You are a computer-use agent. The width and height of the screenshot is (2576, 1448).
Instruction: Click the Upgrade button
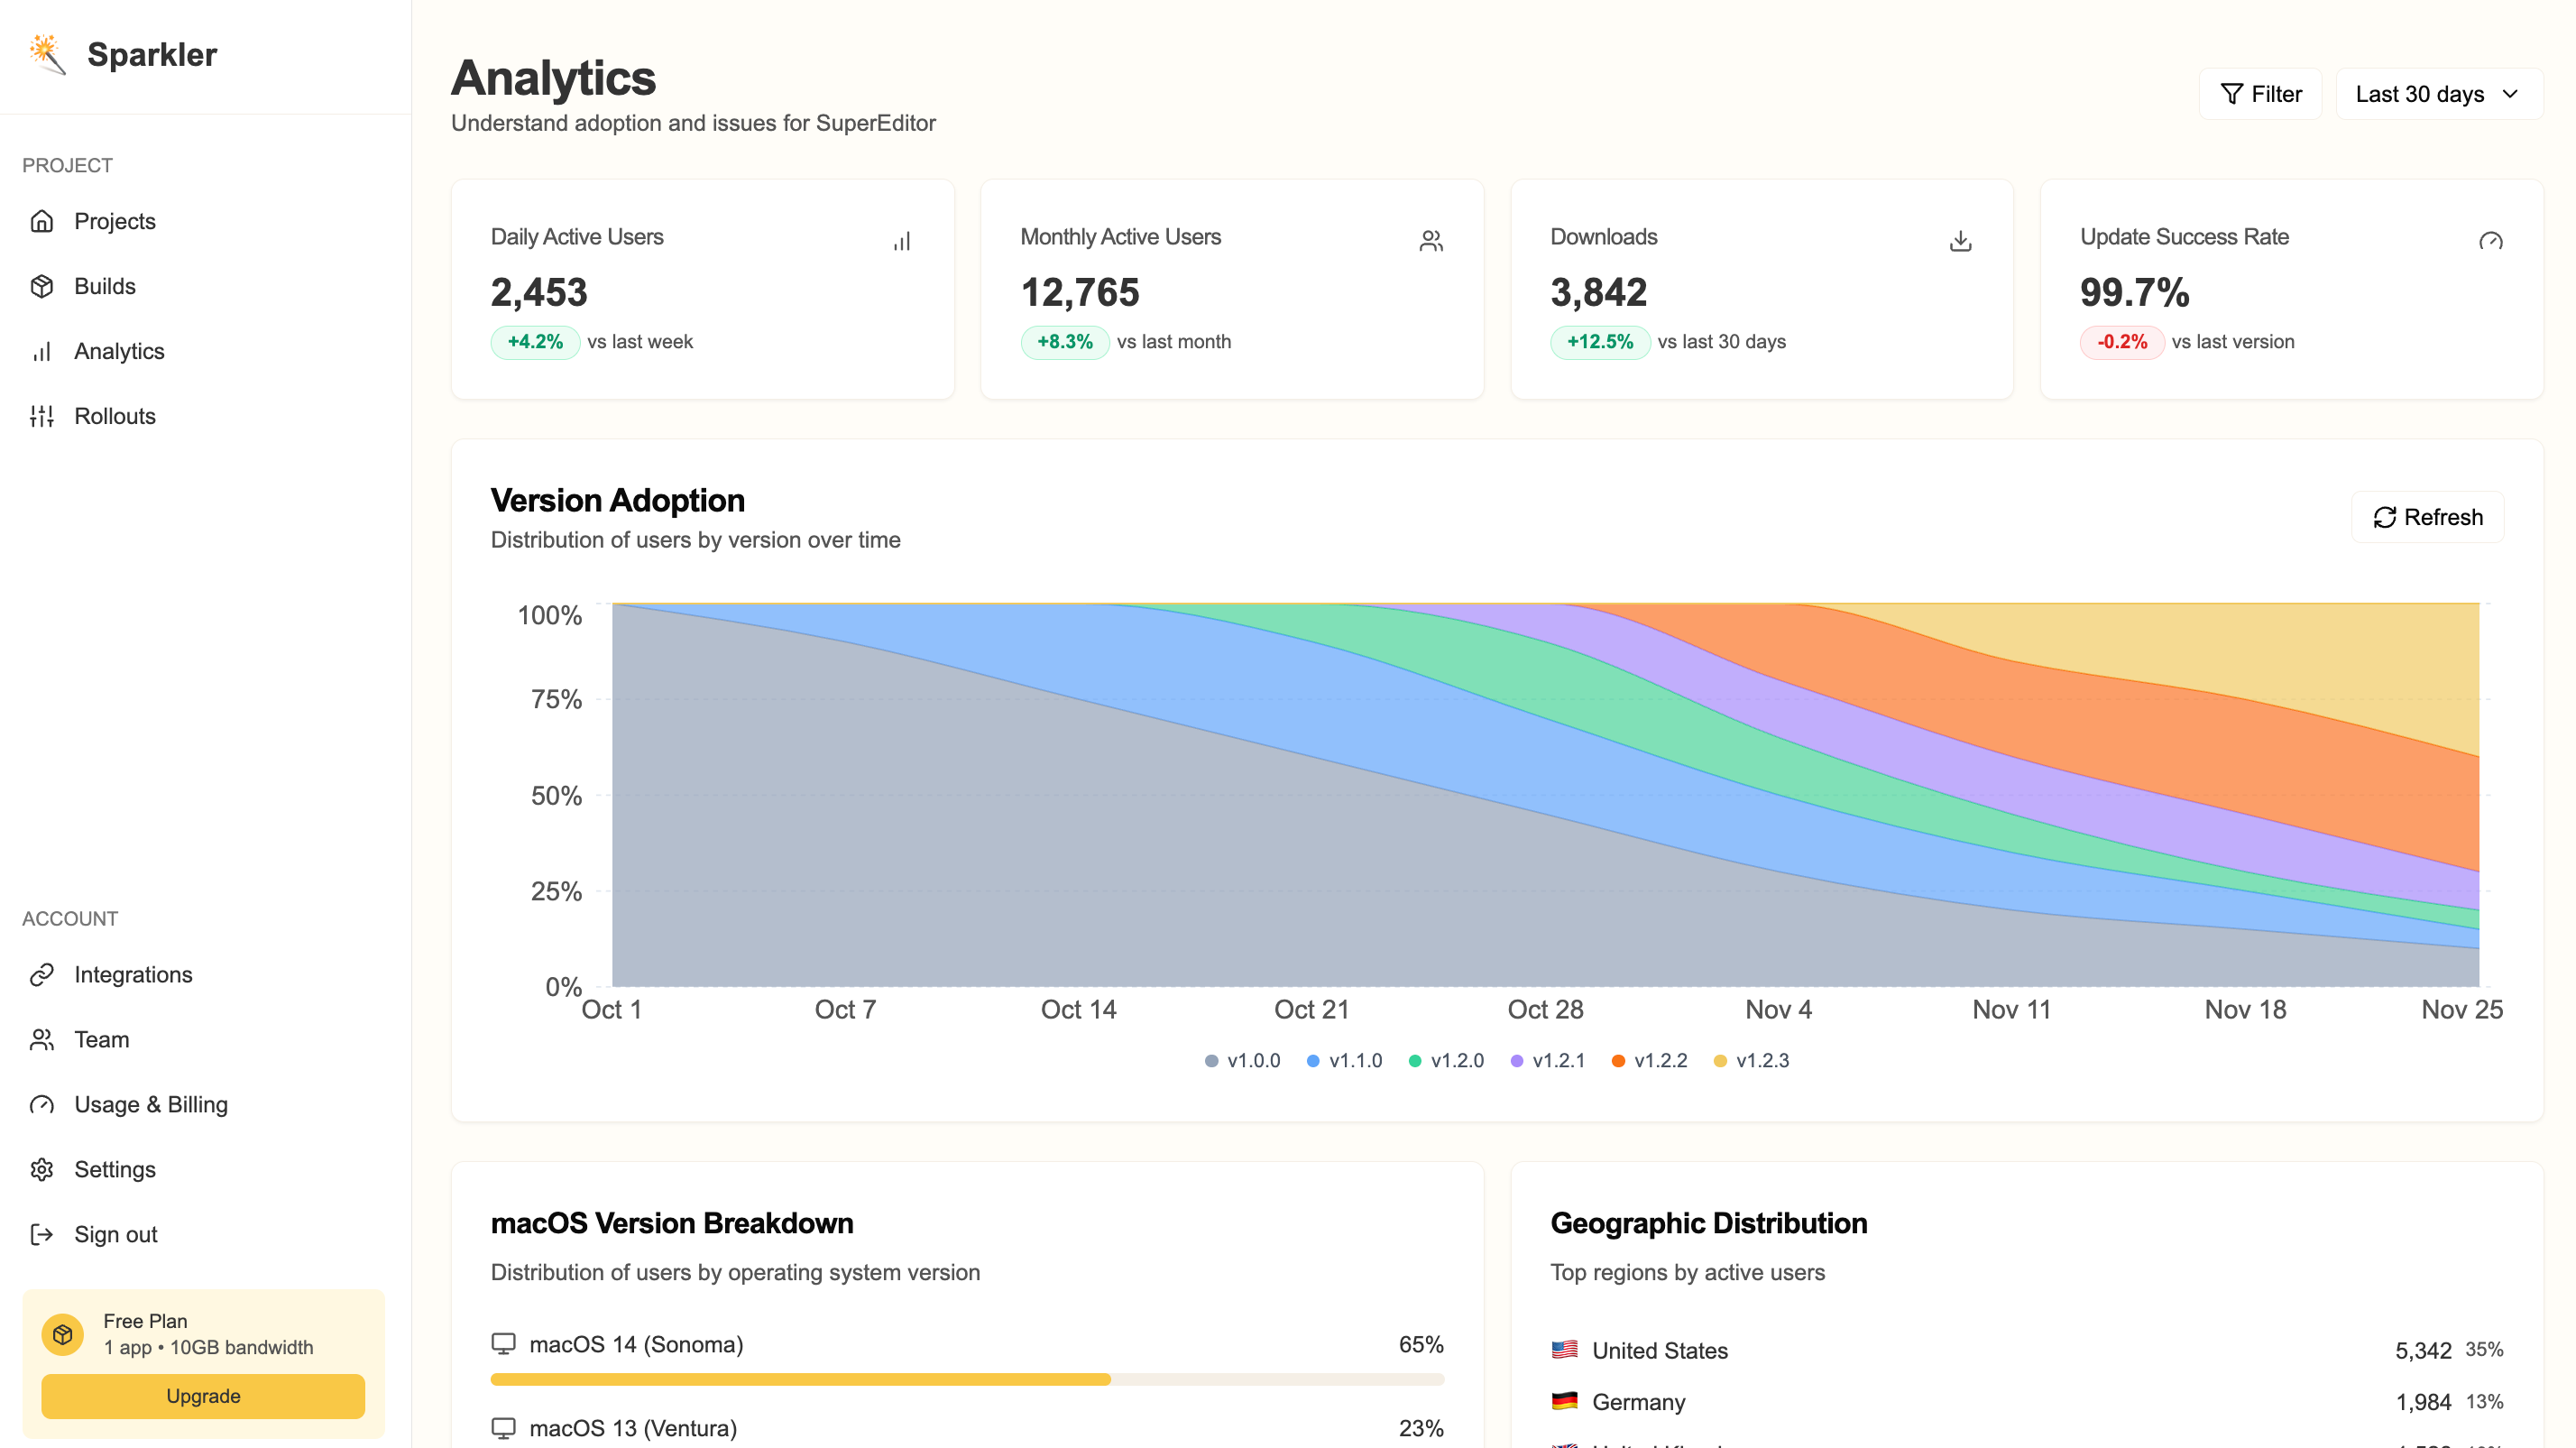pos(203,1396)
